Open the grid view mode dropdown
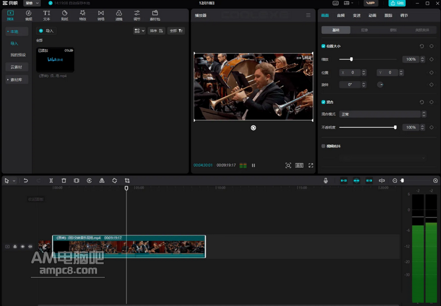The height and width of the screenshot is (306, 441). tap(139, 31)
